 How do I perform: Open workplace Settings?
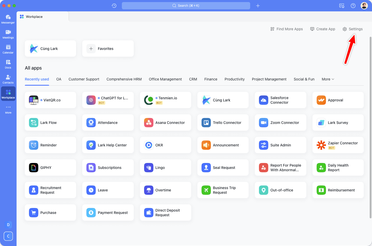coord(353,29)
